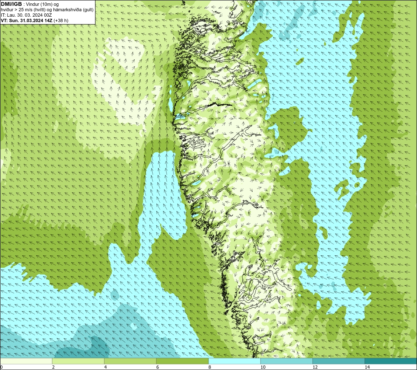The width and height of the screenshot is (417, 370).
Task: Click the above-14 dark teal scale segment
Action: (x=391, y=361)
